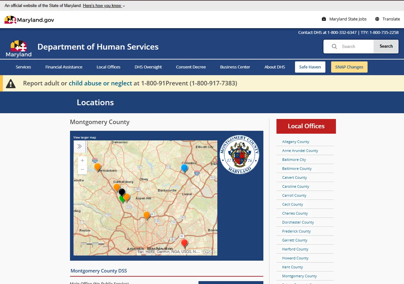The height and width of the screenshot is (284, 404).
Task: Click the Maryland.gov logo
Action: [x=29, y=20]
